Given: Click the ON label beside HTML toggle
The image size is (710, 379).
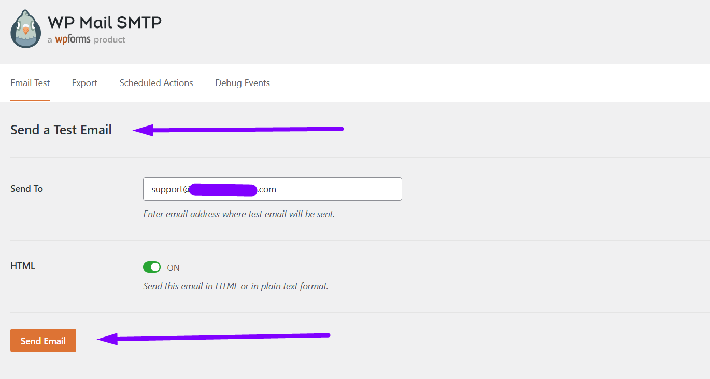Looking at the screenshot, I should [173, 268].
